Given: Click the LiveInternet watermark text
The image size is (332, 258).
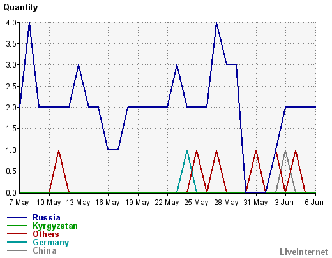Looking at the screenshot, I should [x=304, y=252].
